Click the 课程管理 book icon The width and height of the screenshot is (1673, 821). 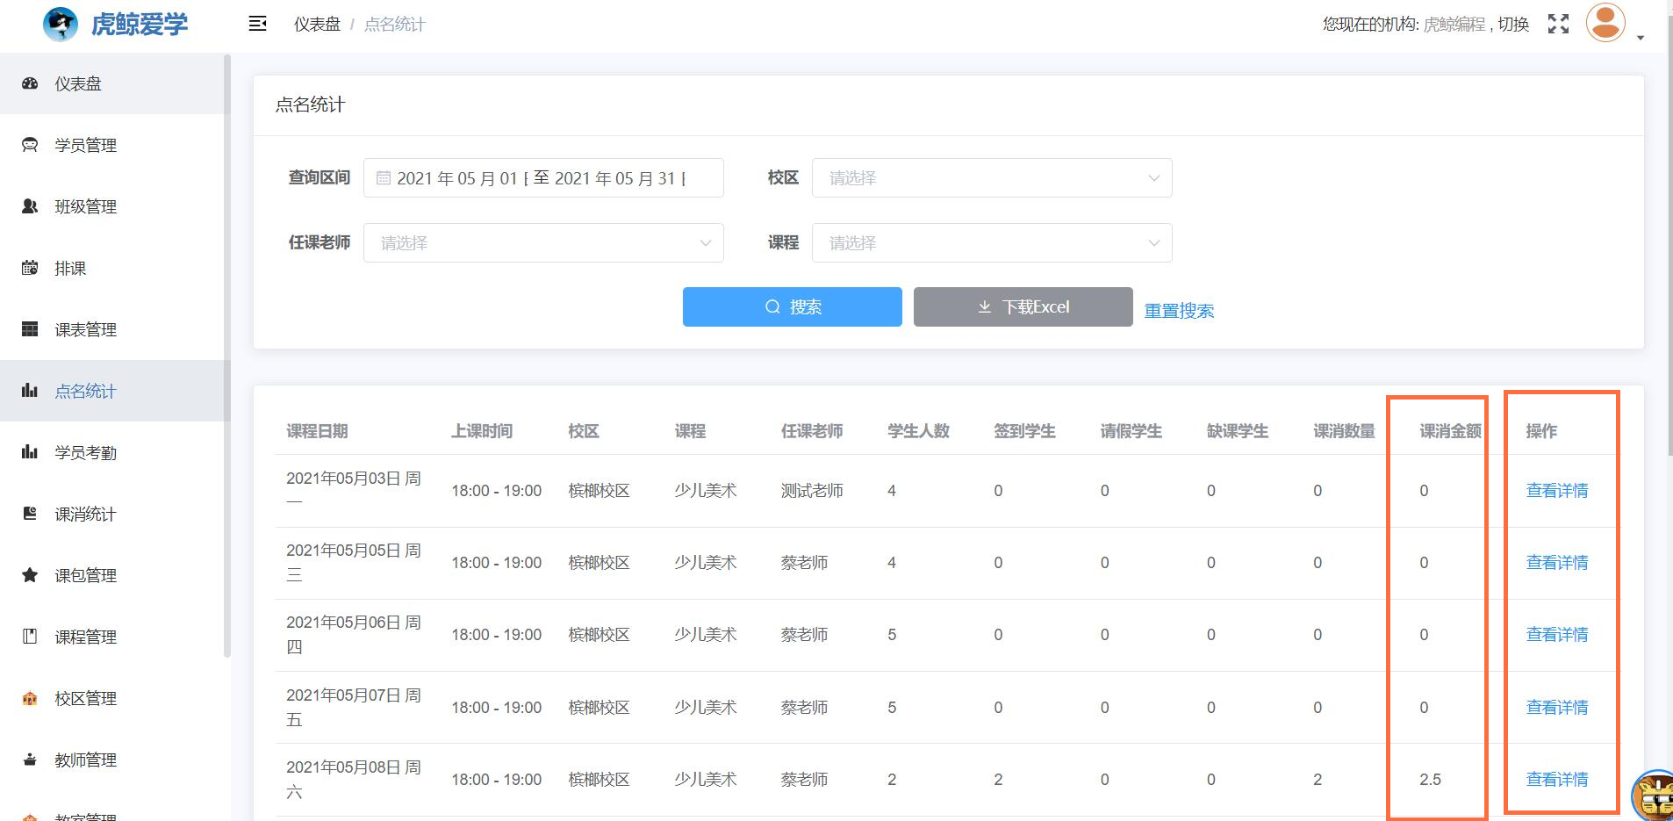[x=30, y=637]
